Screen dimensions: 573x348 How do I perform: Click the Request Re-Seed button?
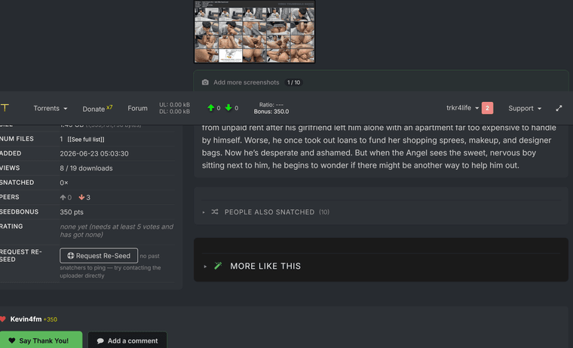[99, 256]
